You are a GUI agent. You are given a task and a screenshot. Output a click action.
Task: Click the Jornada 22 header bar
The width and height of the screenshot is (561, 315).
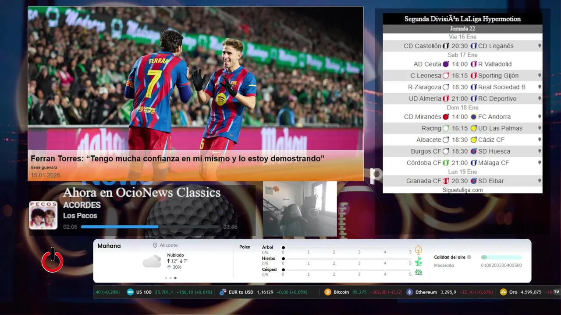click(x=462, y=29)
